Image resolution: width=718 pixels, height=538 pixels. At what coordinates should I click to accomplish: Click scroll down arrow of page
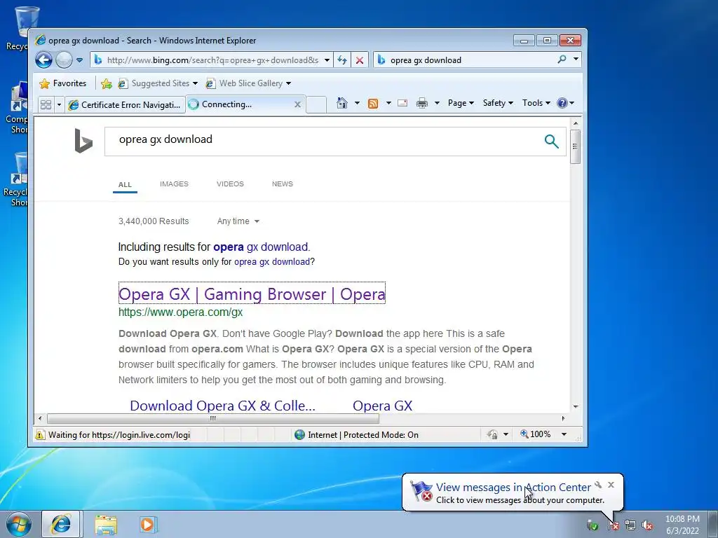tap(576, 407)
